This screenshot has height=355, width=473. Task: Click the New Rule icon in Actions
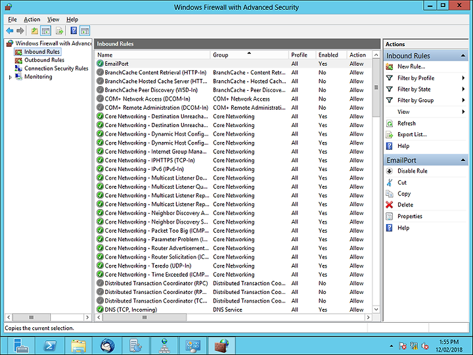[x=390, y=66]
